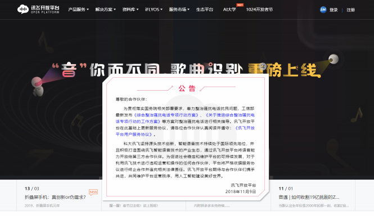This screenshot has height=219, width=374.
Task: Open the iFLYOS dropdown menu
Action: coord(154,10)
